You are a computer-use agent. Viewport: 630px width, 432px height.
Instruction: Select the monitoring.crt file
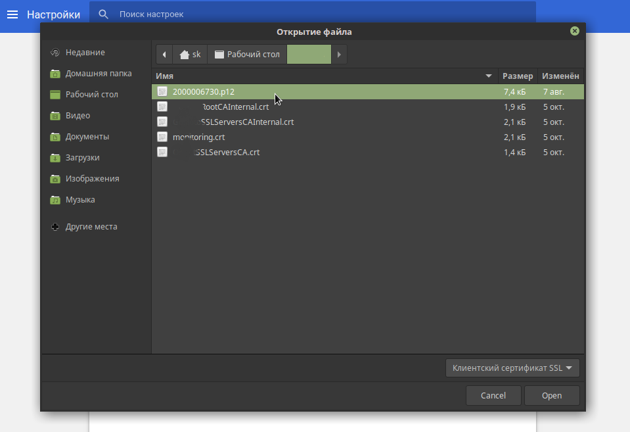click(198, 137)
